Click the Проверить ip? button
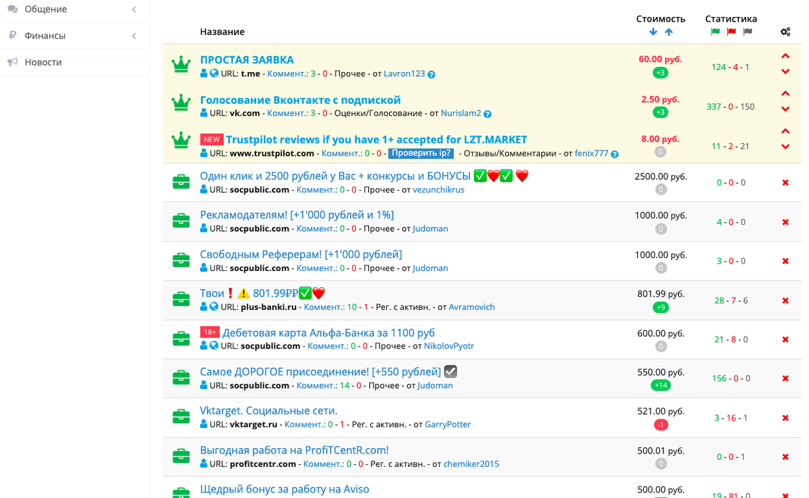Screen dimensions: 809x498 coord(421,154)
